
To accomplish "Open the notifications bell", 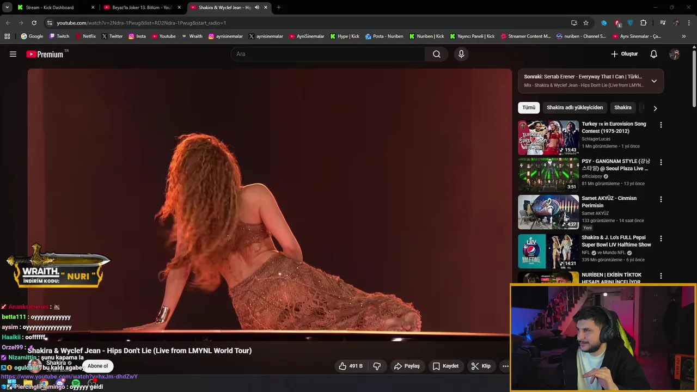I will 654,54.
